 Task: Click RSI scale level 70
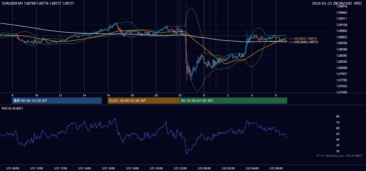point(338,122)
